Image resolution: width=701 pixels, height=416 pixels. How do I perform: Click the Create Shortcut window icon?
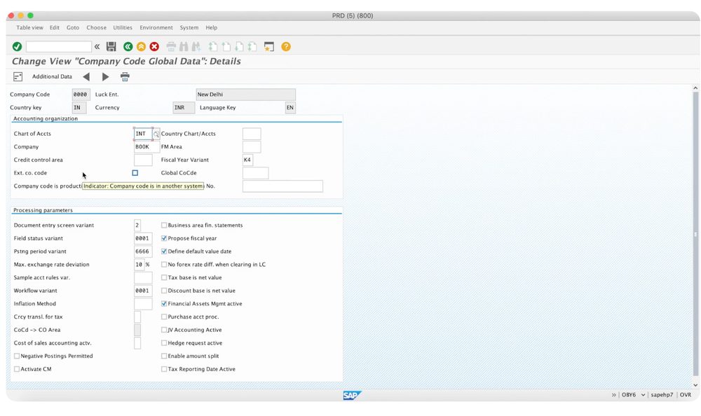(x=268, y=46)
